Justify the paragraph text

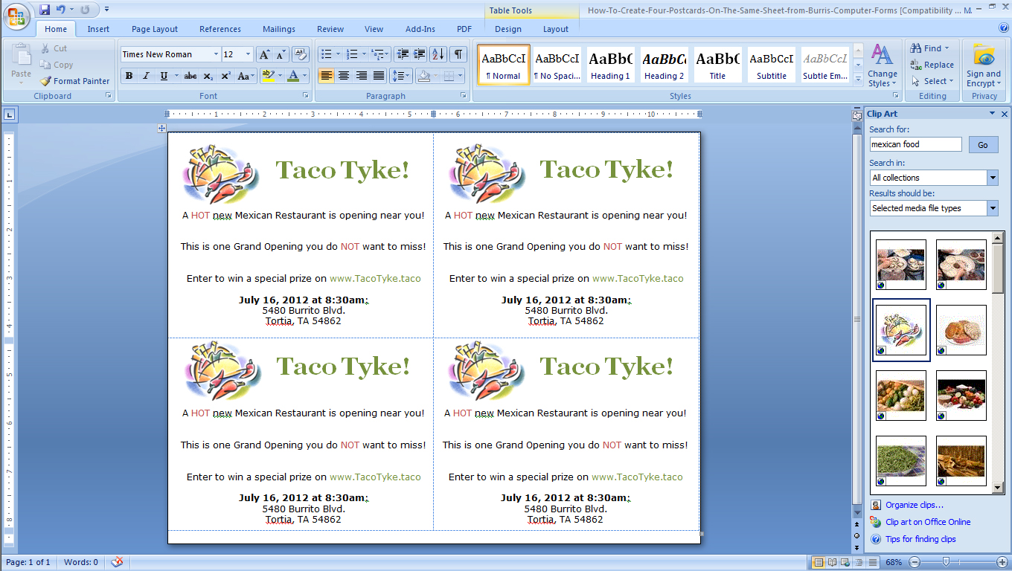coord(379,76)
